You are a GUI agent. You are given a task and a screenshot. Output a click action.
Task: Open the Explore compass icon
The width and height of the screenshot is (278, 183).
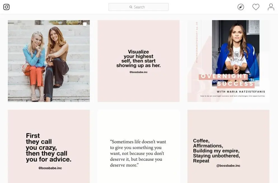coord(241,7)
